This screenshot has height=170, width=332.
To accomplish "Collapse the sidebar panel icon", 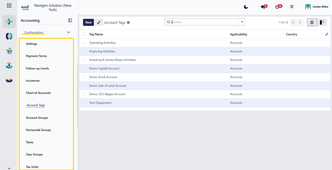I will point(70,20).
